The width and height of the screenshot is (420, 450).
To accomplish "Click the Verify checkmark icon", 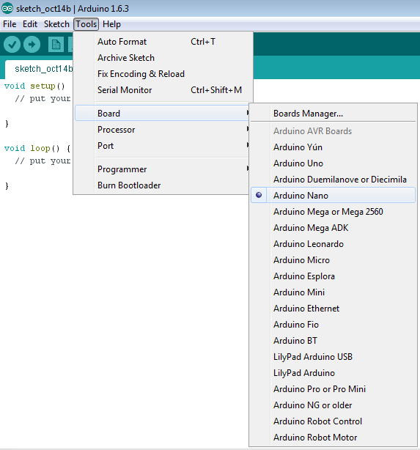I will [12, 45].
